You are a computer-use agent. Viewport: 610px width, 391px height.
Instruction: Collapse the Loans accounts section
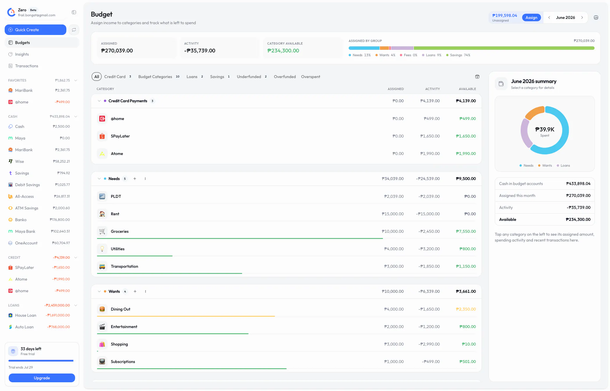point(76,305)
